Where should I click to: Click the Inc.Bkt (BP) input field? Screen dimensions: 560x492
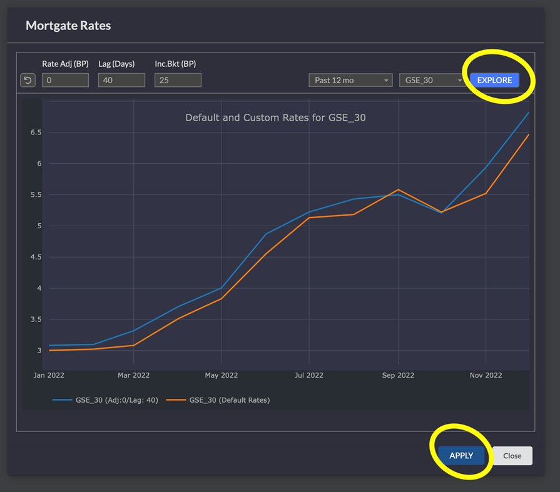[x=178, y=80]
